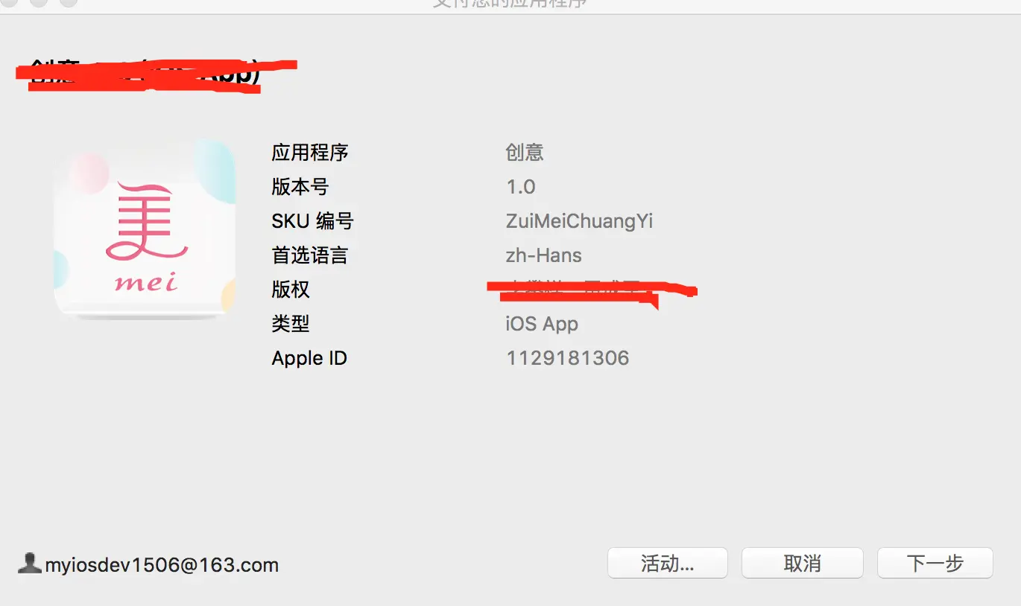
Task: Click the 应用程序 label
Action: [x=309, y=153]
